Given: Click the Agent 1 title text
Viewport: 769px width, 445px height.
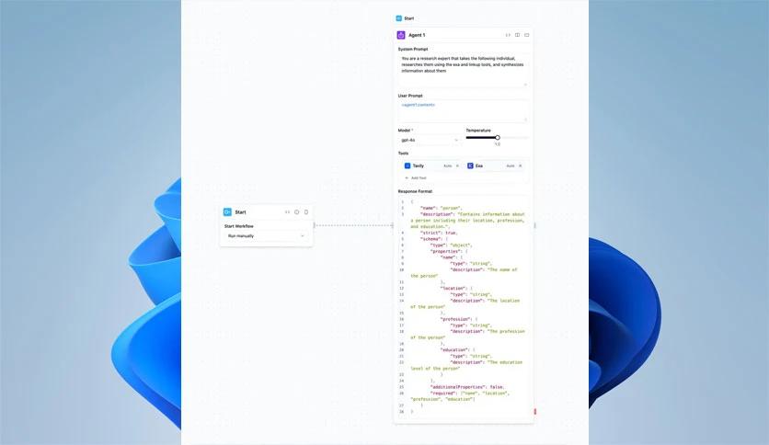Looking at the screenshot, I should [417, 35].
